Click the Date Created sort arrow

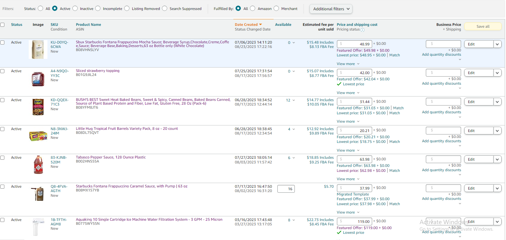click(x=260, y=25)
